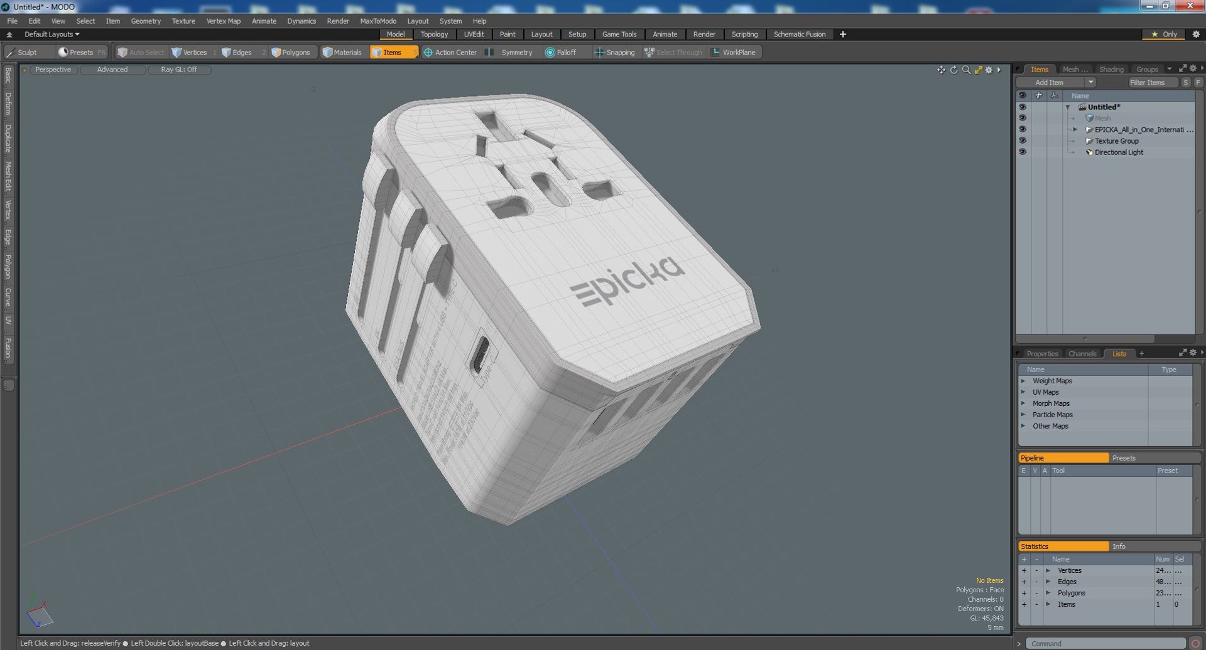Click the S filter button
1206x650 pixels.
tap(1185, 82)
